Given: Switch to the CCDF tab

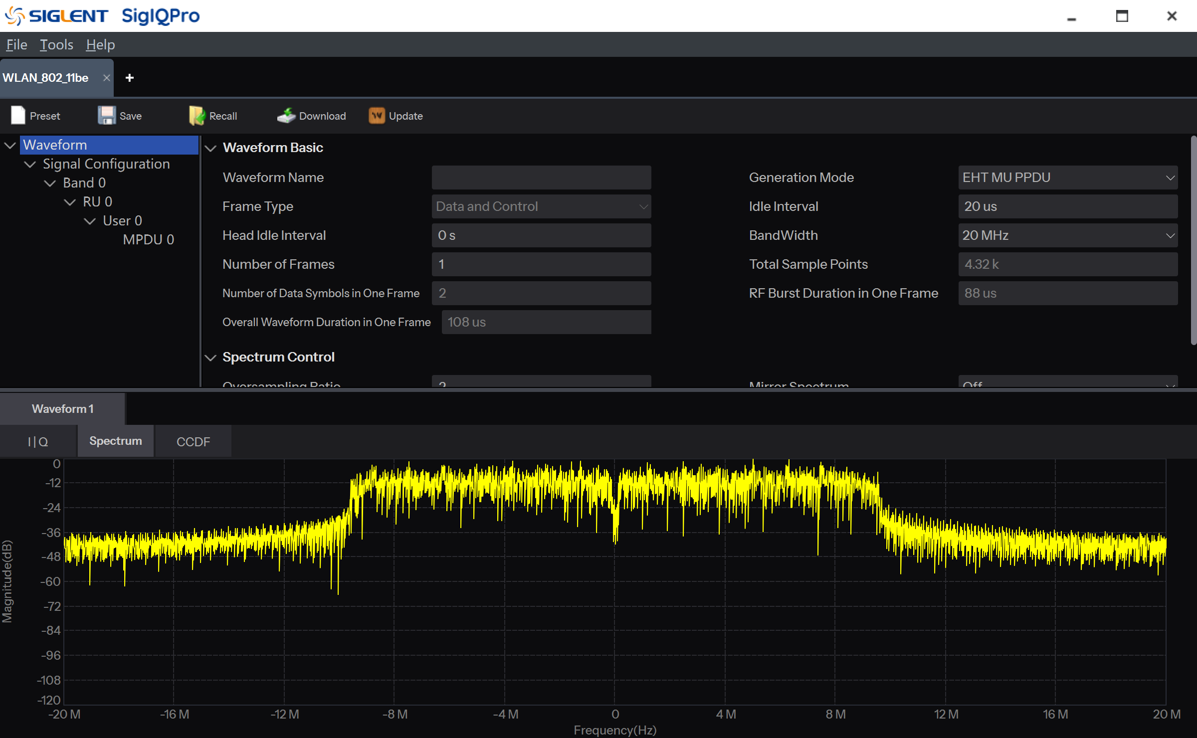Looking at the screenshot, I should (193, 442).
